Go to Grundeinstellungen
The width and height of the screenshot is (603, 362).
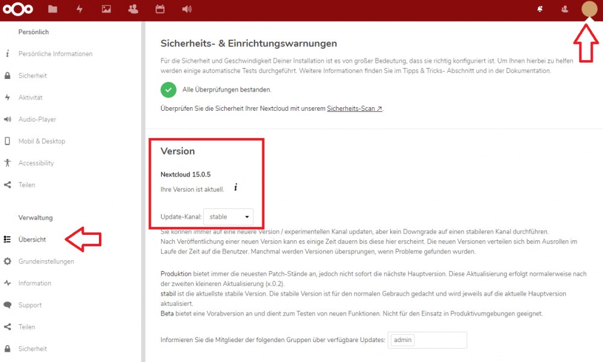[46, 261]
